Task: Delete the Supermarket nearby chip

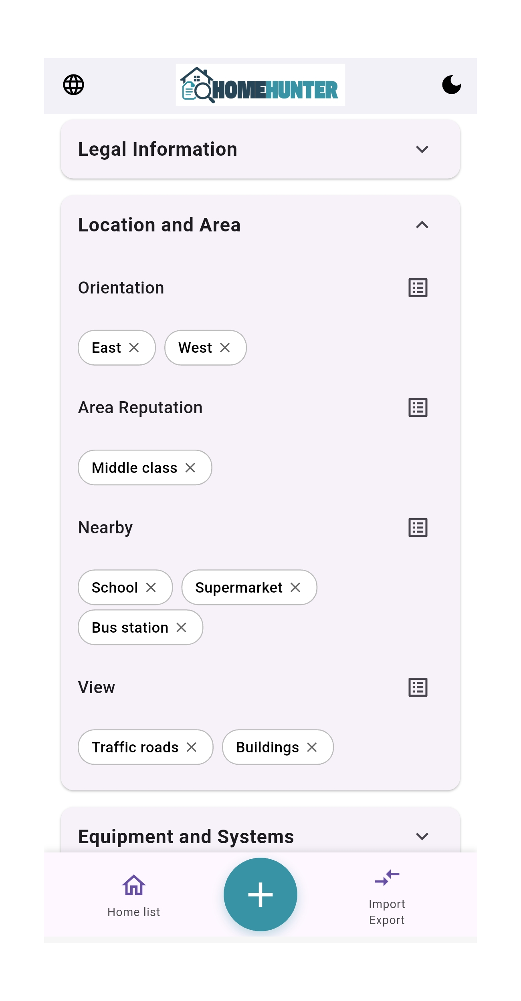Action: click(295, 587)
